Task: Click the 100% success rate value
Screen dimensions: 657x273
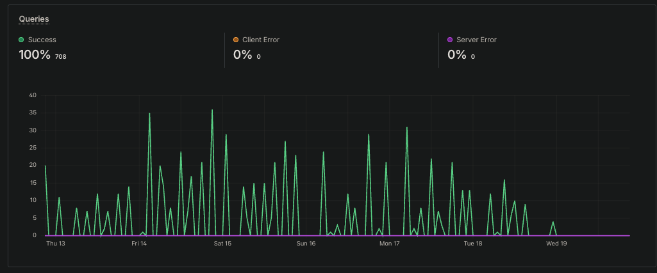Action: (x=35, y=55)
